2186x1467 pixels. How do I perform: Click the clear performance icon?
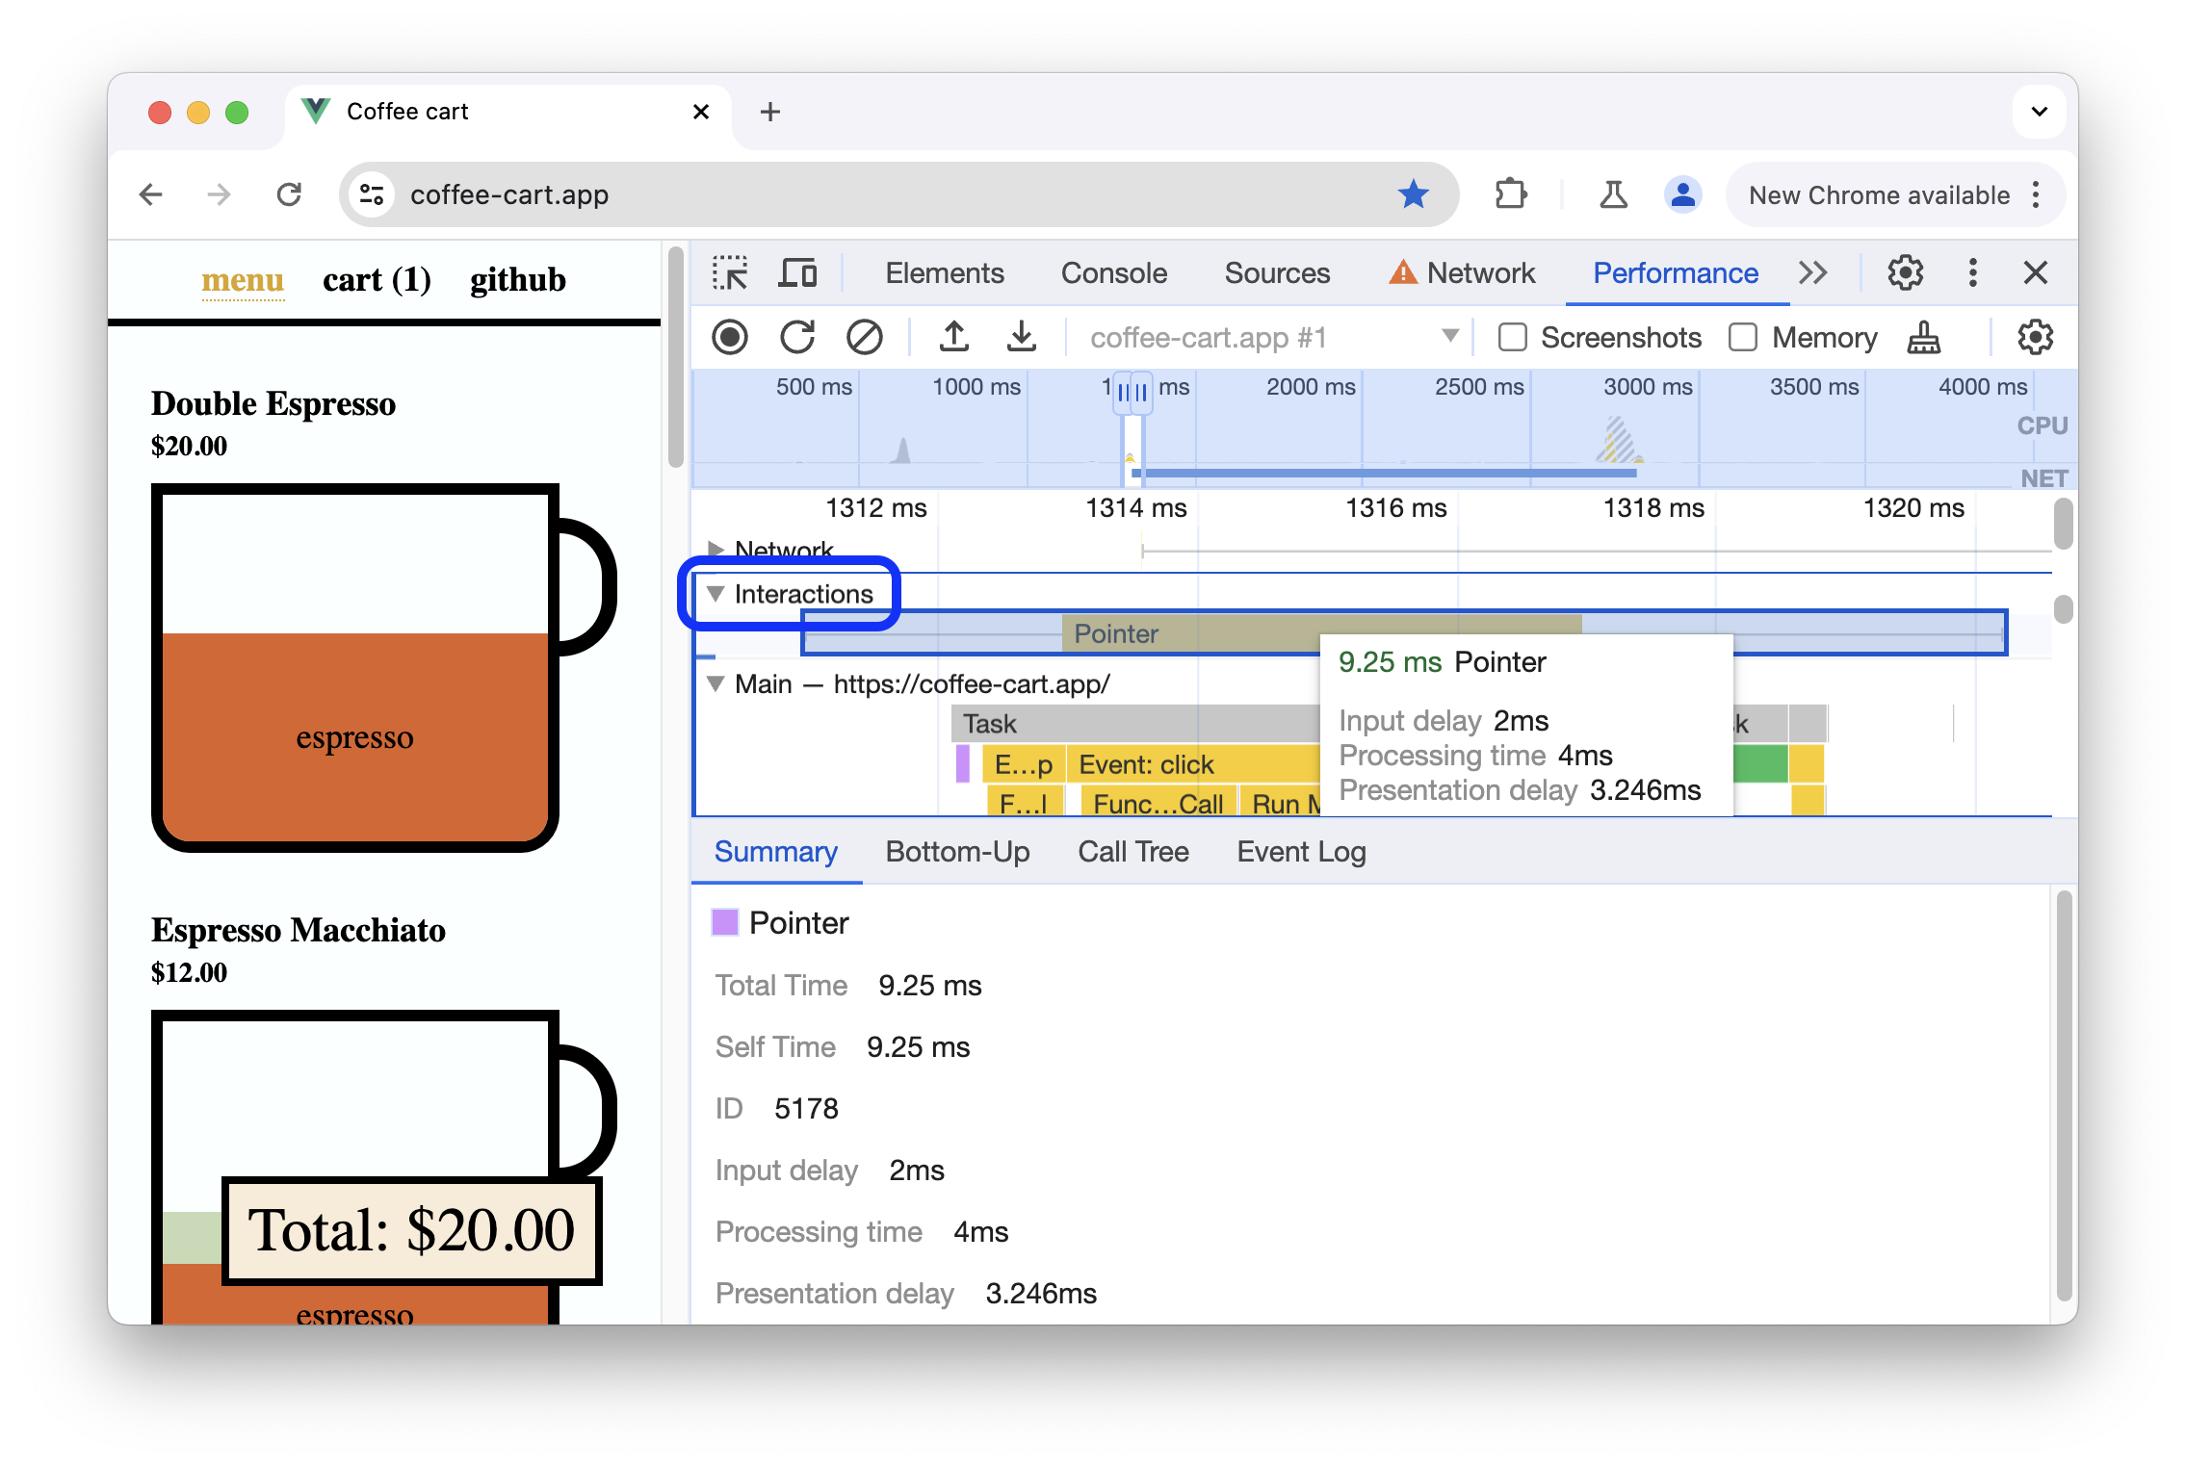pos(863,337)
